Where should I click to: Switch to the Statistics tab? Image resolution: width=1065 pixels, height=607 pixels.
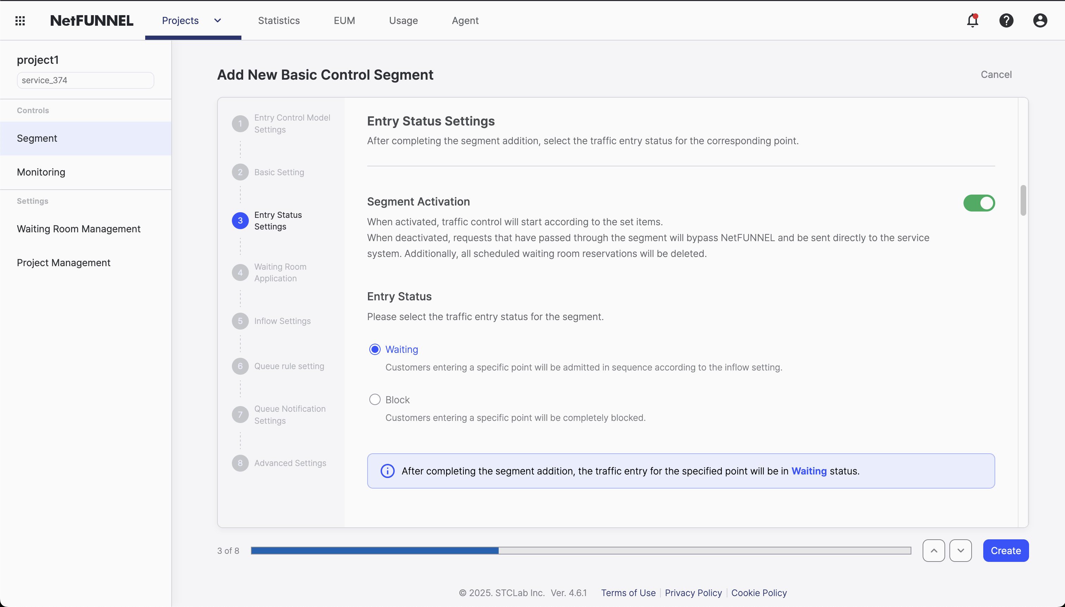click(x=279, y=20)
